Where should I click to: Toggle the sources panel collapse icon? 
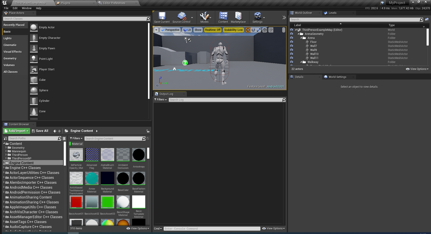pos(5,138)
